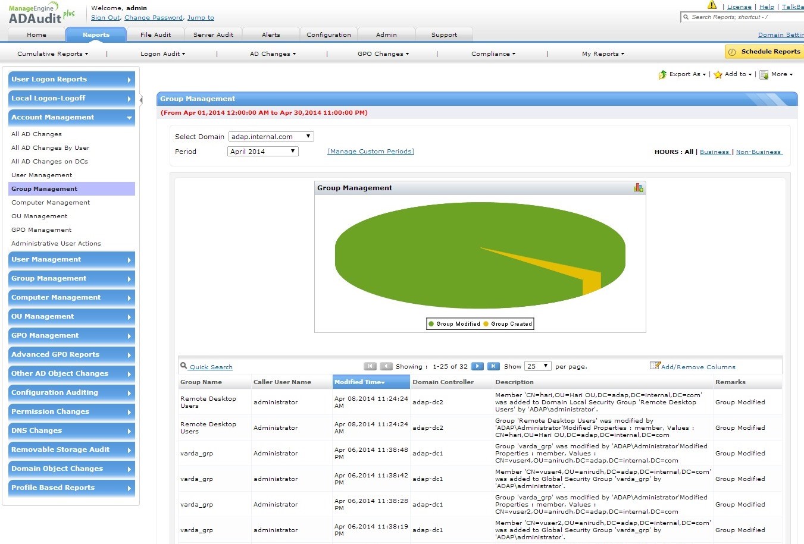Open the Select Domain dropdown
Image resolution: width=804 pixels, height=544 pixels.
271,137
